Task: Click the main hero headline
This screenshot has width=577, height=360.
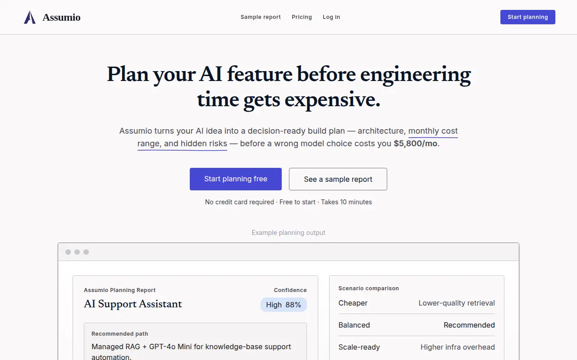Action: click(x=288, y=87)
